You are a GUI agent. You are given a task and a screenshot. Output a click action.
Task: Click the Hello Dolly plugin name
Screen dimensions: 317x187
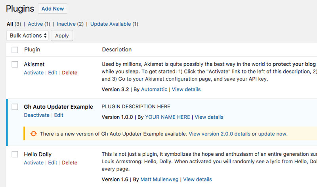38,154
